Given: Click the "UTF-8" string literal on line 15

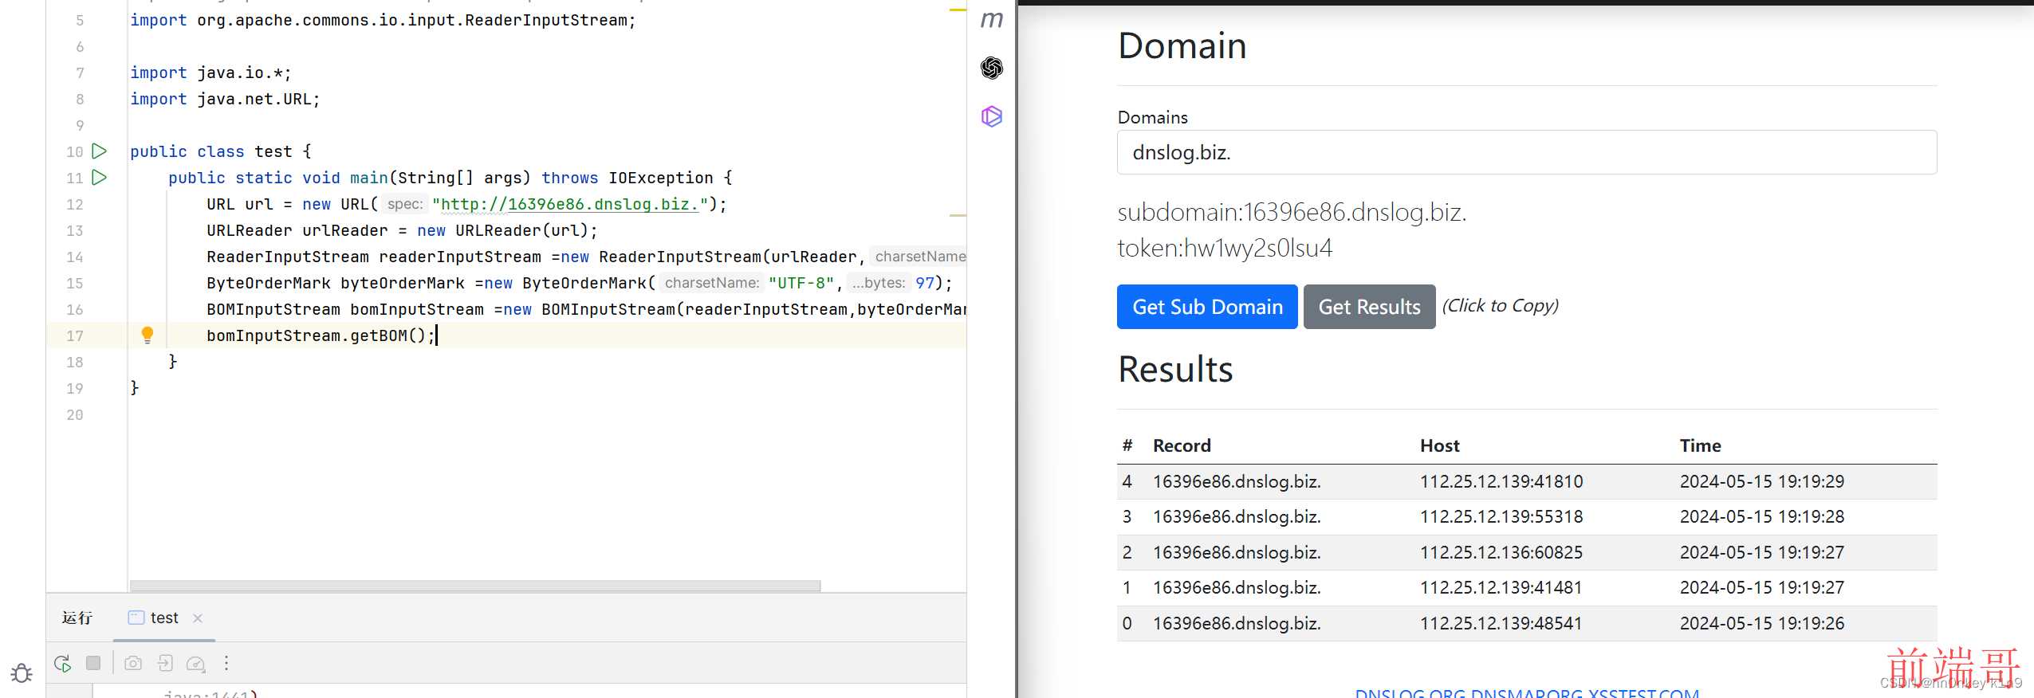Looking at the screenshot, I should coord(801,283).
